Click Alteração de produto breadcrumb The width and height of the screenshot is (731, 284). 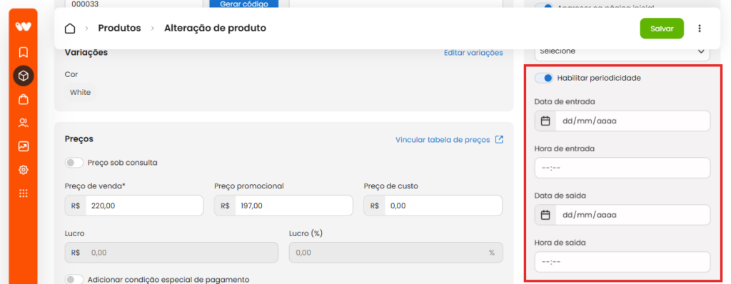click(x=215, y=28)
